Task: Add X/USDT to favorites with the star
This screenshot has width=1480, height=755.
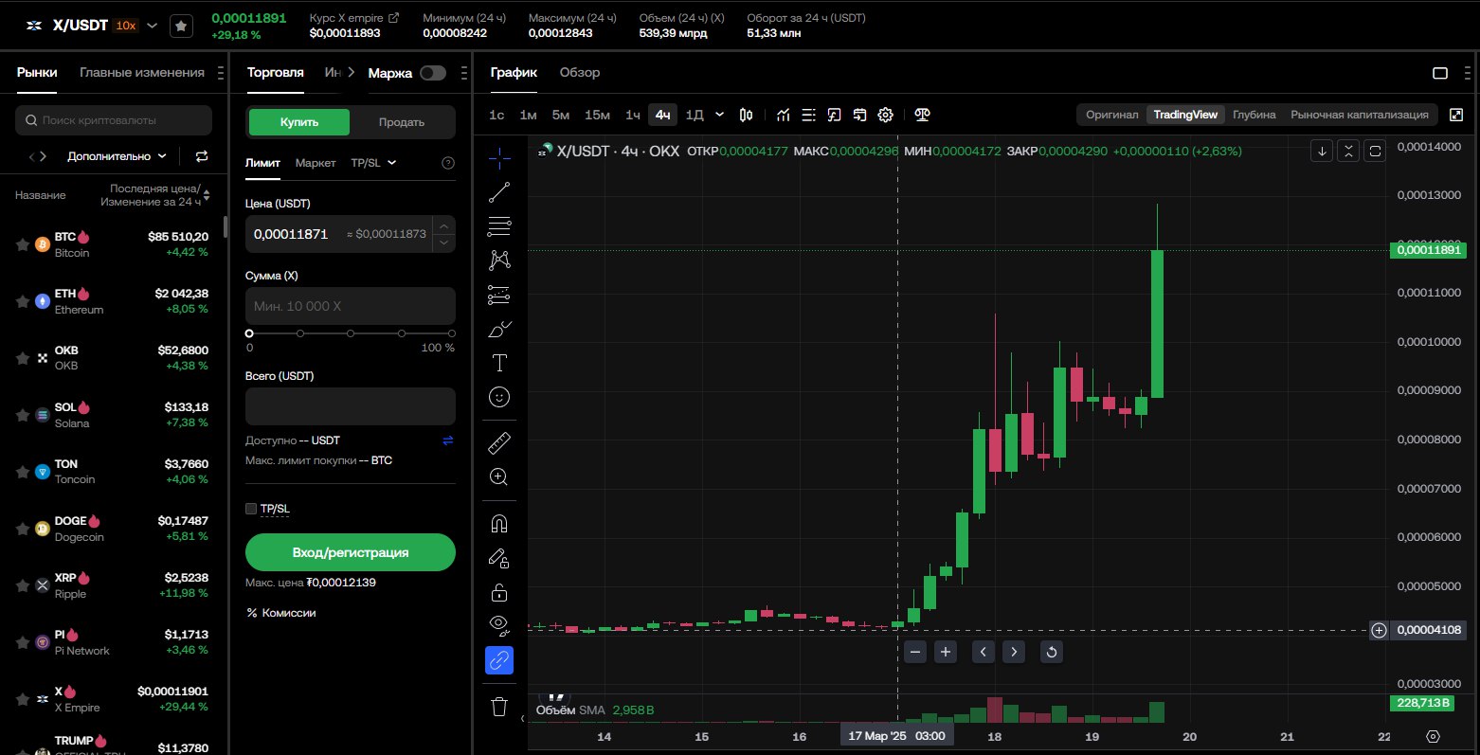Action: click(x=181, y=27)
